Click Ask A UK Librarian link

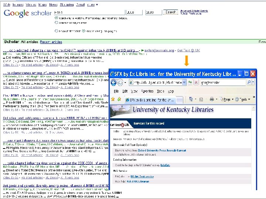(x=138, y=181)
